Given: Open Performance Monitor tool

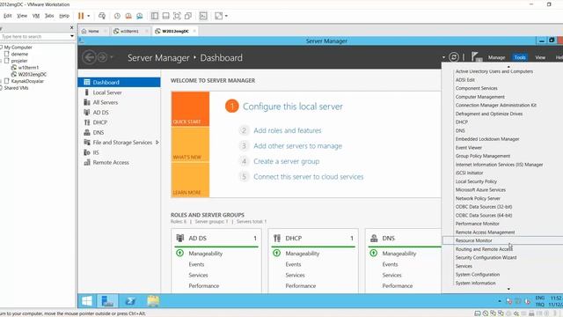Looking at the screenshot, I should click(477, 224).
